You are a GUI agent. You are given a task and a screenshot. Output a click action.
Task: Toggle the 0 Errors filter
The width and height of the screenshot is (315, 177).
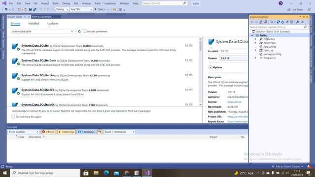[x=48, y=132]
